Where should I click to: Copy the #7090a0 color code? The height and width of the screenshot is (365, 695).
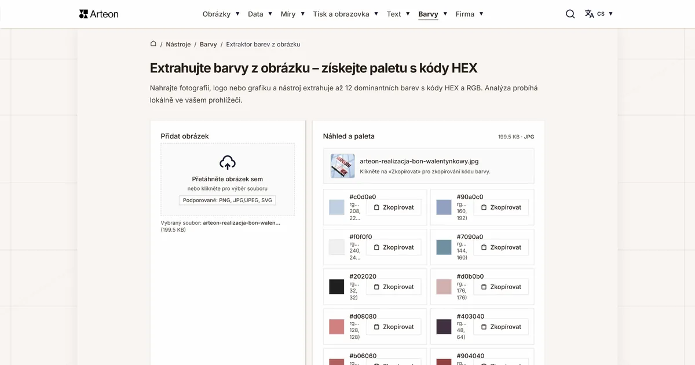click(x=501, y=247)
